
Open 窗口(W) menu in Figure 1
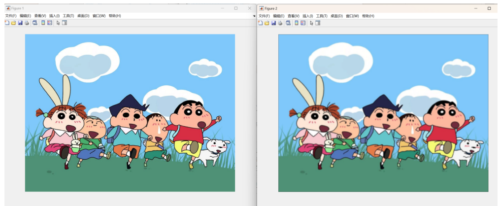pos(99,16)
